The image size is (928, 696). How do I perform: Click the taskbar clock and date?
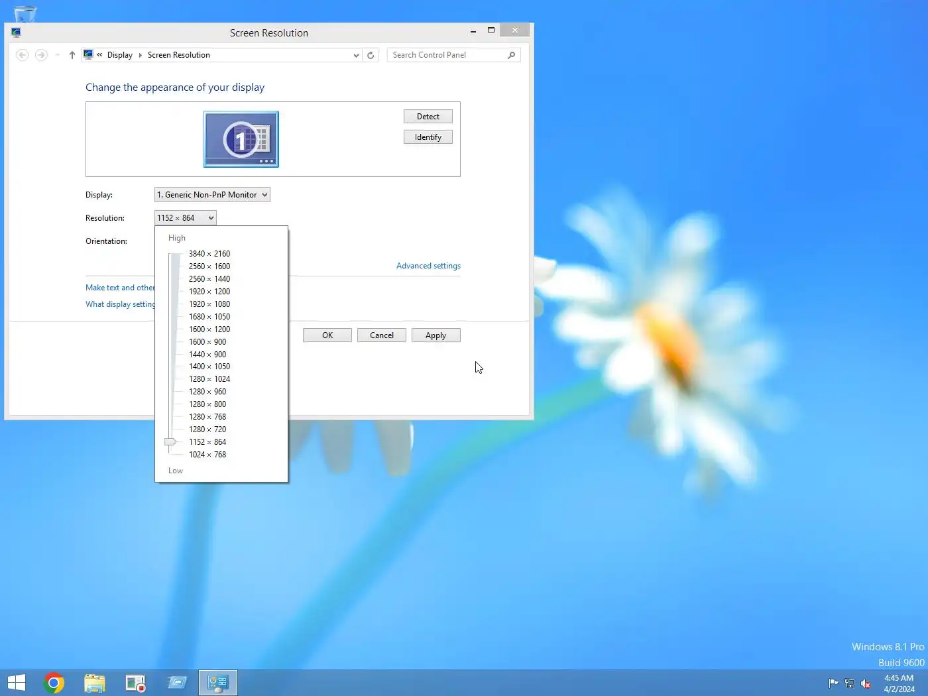tap(899, 683)
